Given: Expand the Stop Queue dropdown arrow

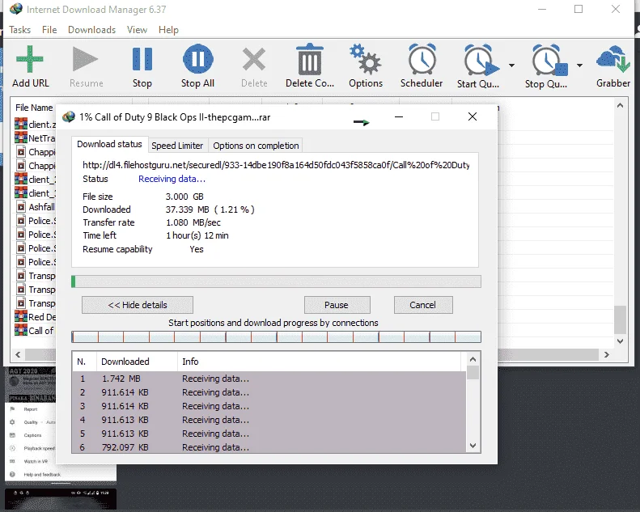Looking at the screenshot, I should (x=579, y=66).
